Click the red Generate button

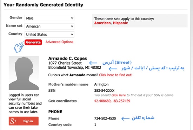tap(33, 42)
